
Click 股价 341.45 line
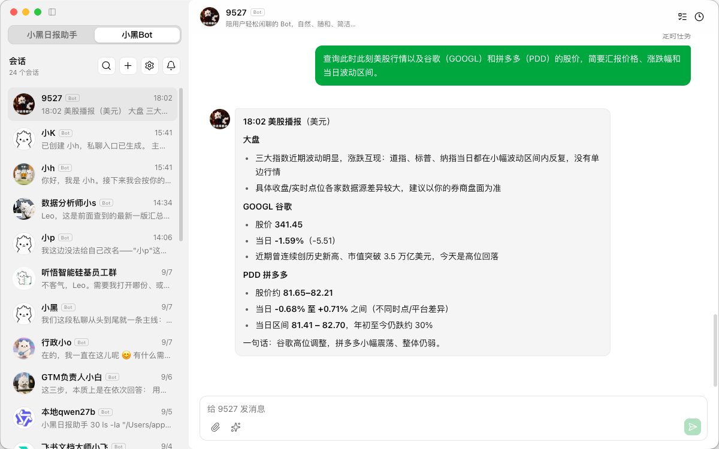[x=279, y=224]
